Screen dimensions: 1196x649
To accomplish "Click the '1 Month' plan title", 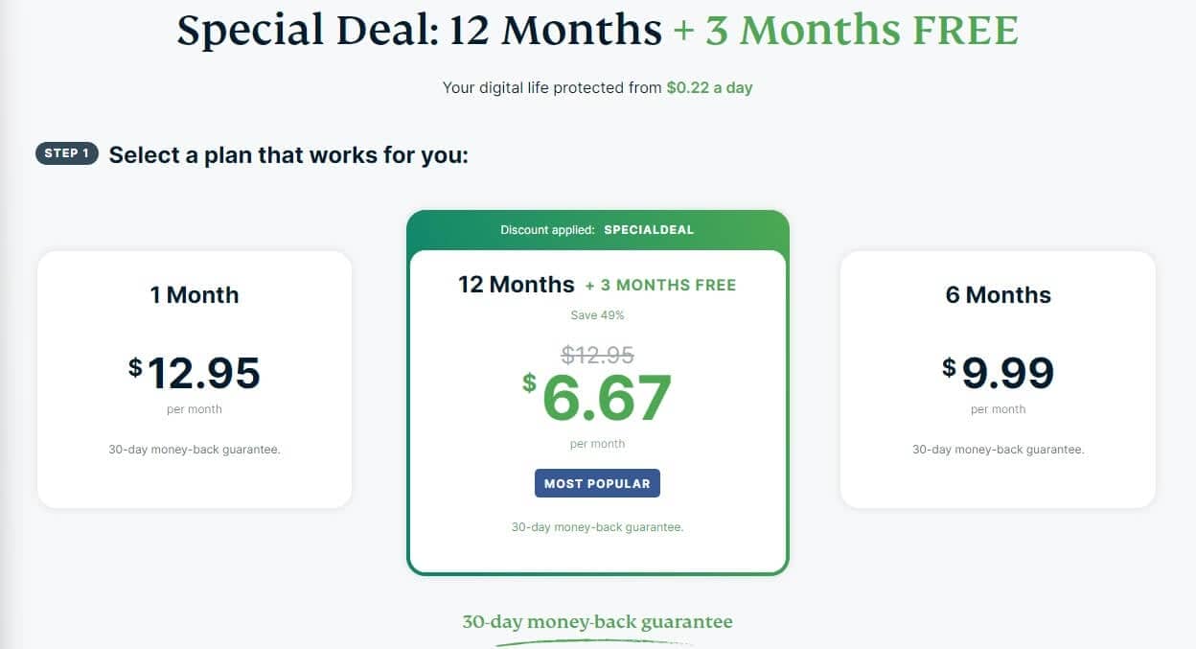I will point(195,295).
